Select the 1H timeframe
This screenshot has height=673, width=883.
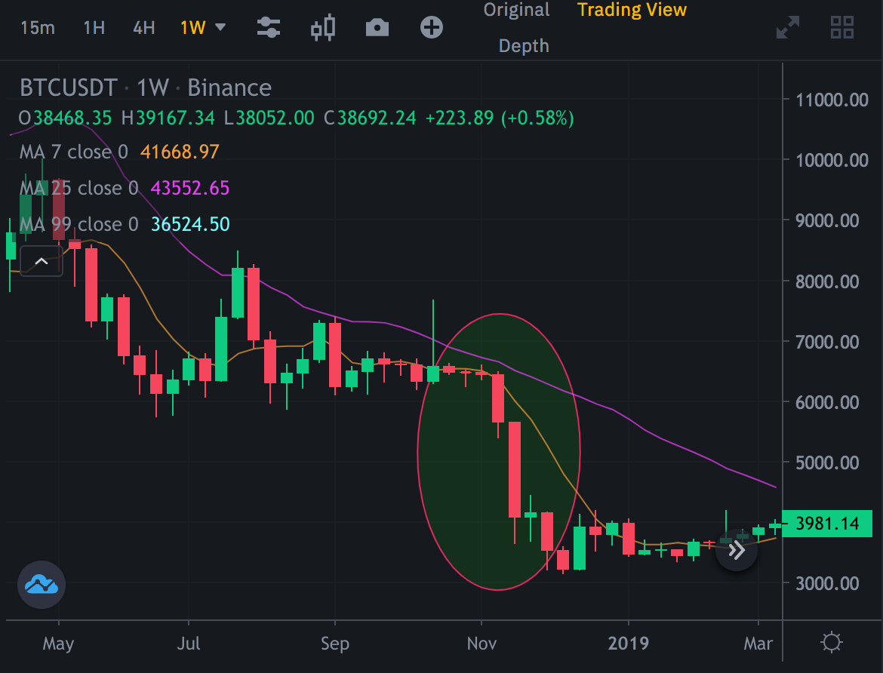pos(94,28)
